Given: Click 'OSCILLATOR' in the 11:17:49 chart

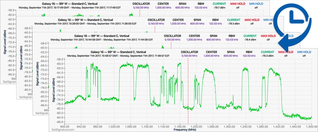Looking at the screenshot, I should click(141, 4).
